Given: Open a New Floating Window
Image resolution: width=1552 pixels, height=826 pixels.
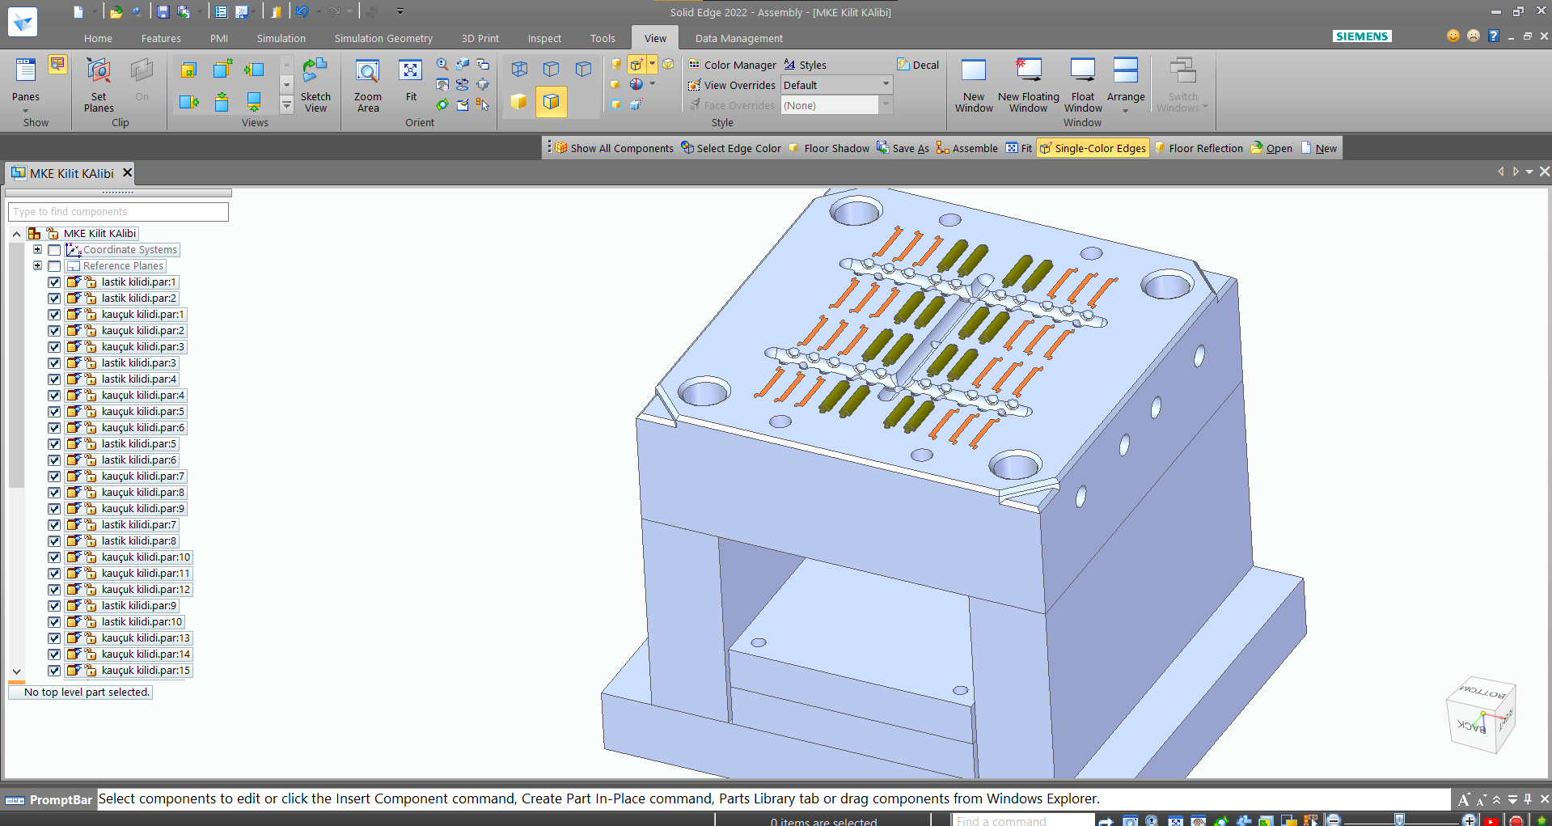Looking at the screenshot, I should coord(1029,84).
